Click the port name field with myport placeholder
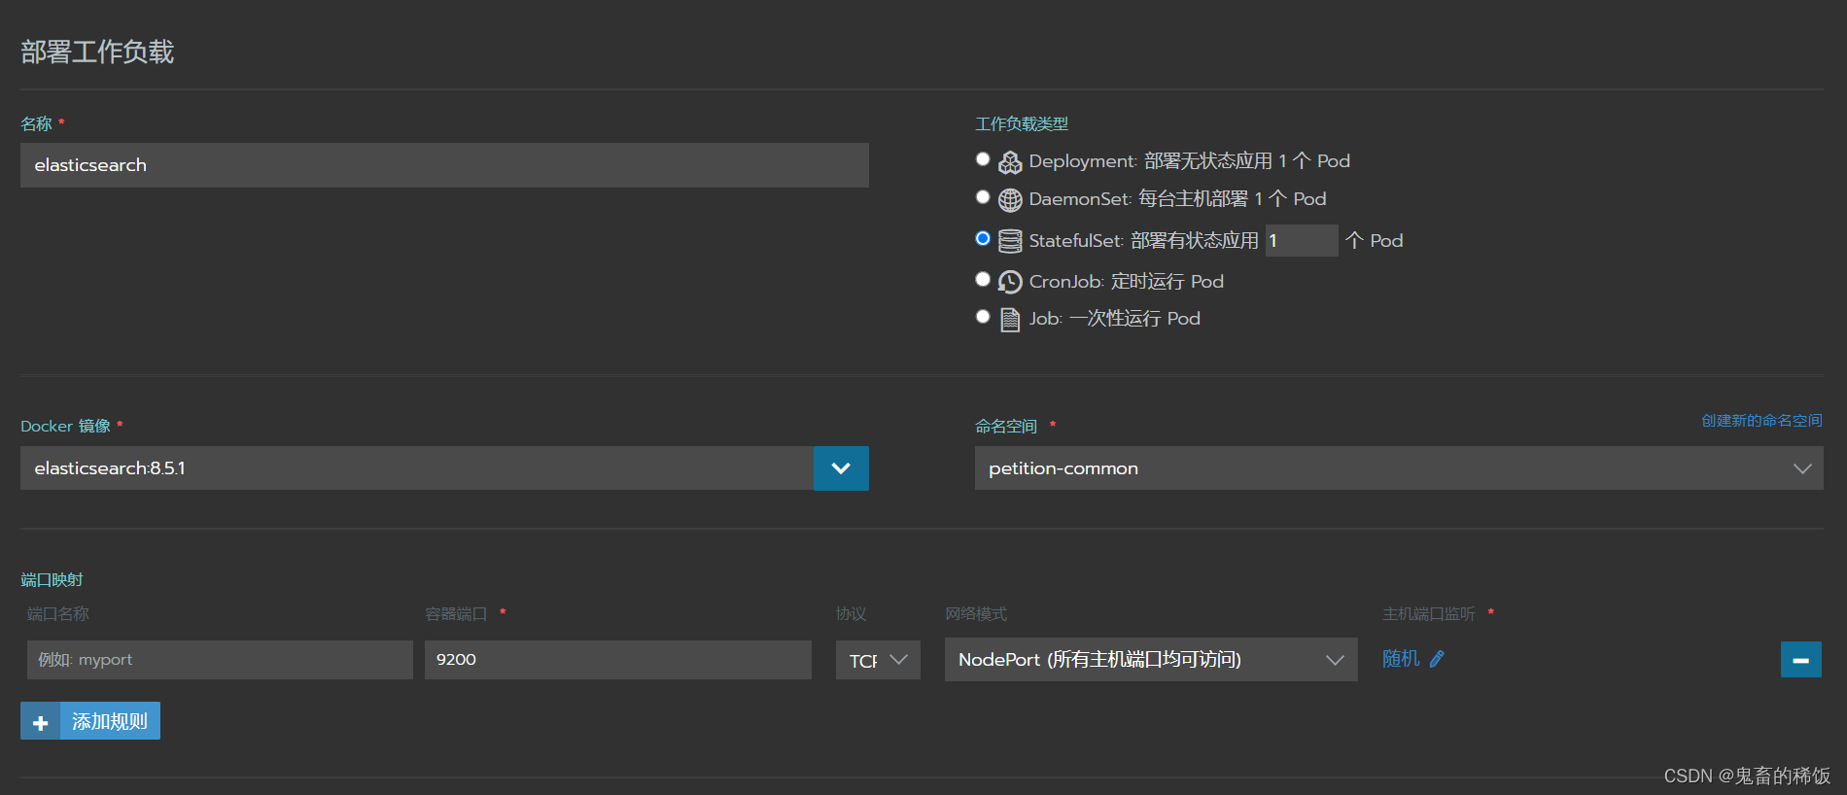This screenshot has width=1847, height=795. click(x=220, y=660)
